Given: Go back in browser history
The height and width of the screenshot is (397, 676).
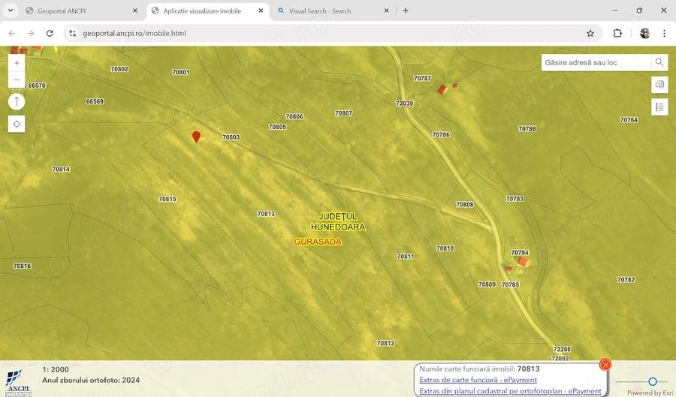Looking at the screenshot, I should (x=11, y=33).
